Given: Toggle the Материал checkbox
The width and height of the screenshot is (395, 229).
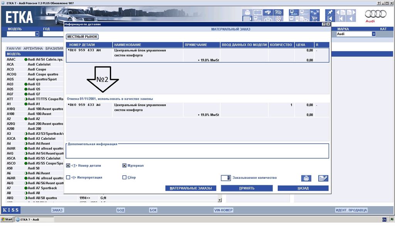Looking at the screenshot, I should coord(124,165).
